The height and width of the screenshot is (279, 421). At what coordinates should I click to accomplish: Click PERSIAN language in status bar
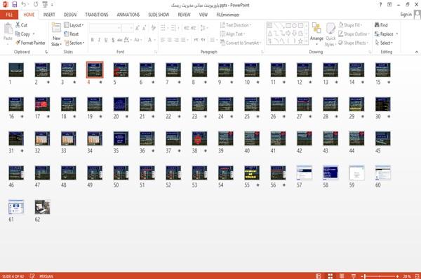[x=46, y=276]
